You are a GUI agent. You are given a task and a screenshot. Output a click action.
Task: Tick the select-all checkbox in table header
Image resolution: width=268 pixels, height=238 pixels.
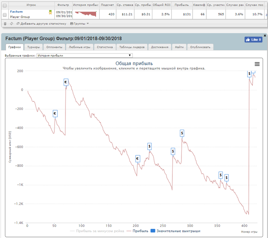pyautogui.click(x=5, y=5)
